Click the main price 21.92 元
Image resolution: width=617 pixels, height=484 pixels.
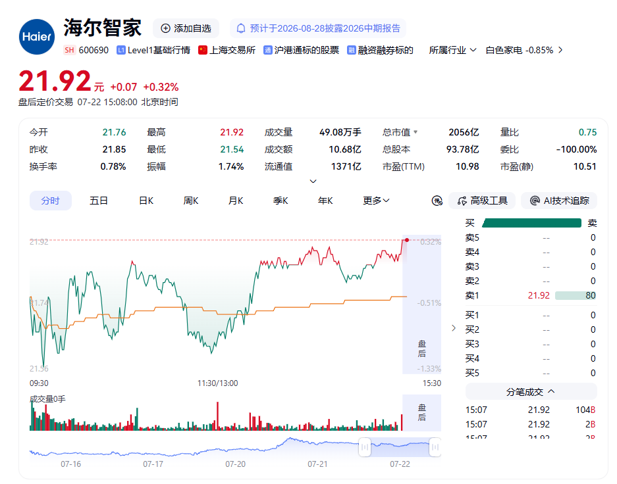pos(61,82)
